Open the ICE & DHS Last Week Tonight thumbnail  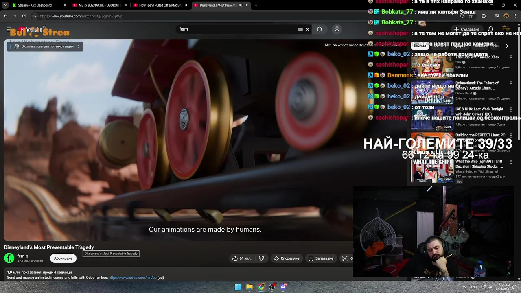431,118
